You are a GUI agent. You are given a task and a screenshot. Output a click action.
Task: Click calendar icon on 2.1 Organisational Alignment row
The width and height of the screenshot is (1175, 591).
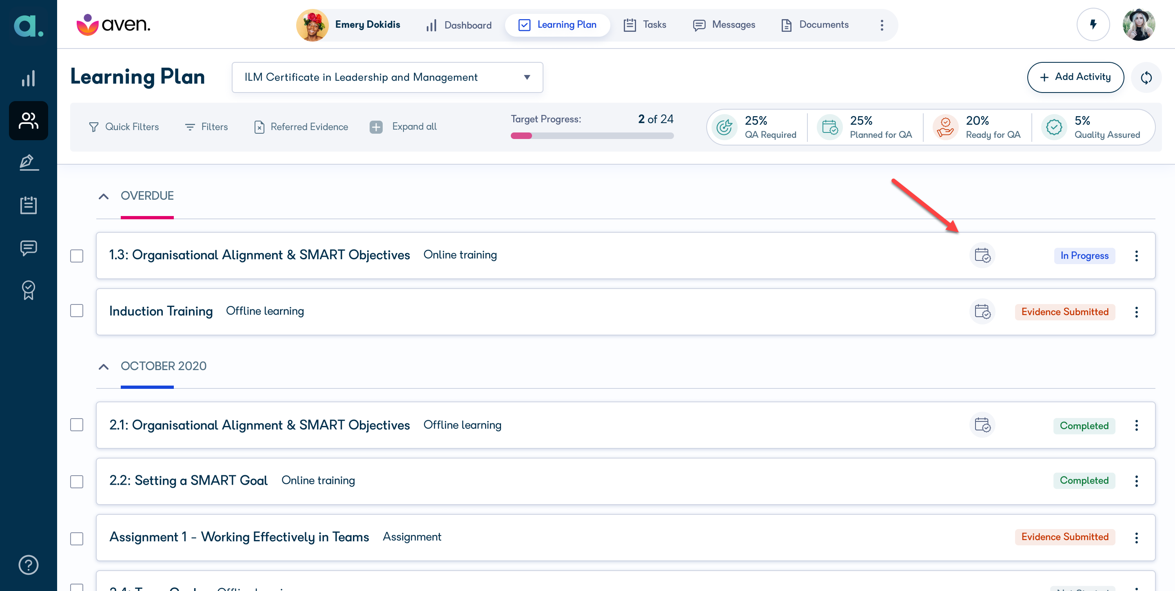[982, 425]
